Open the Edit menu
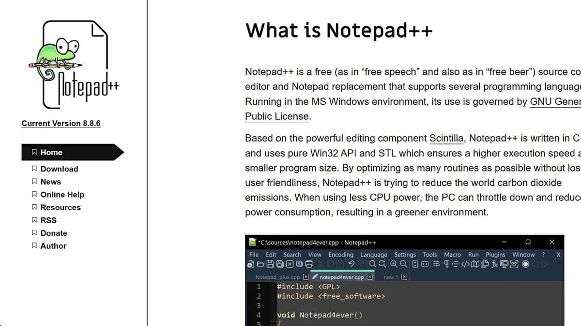Image resolution: width=581 pixels, height=326 pixels. pyautogui.click(x=271, y=255)
